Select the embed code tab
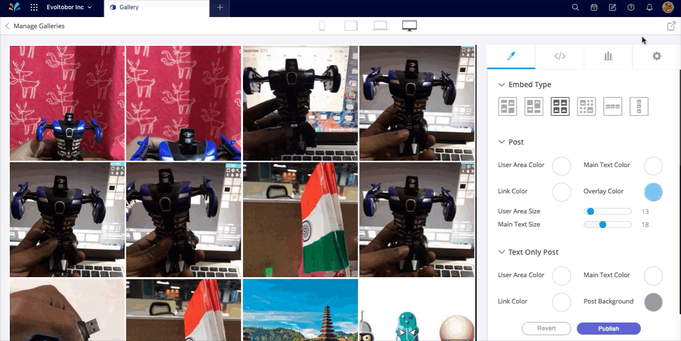681x341 pixels. (x=560, y=57)
